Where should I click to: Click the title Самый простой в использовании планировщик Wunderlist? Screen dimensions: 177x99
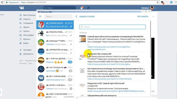click(x=115, y=37)
